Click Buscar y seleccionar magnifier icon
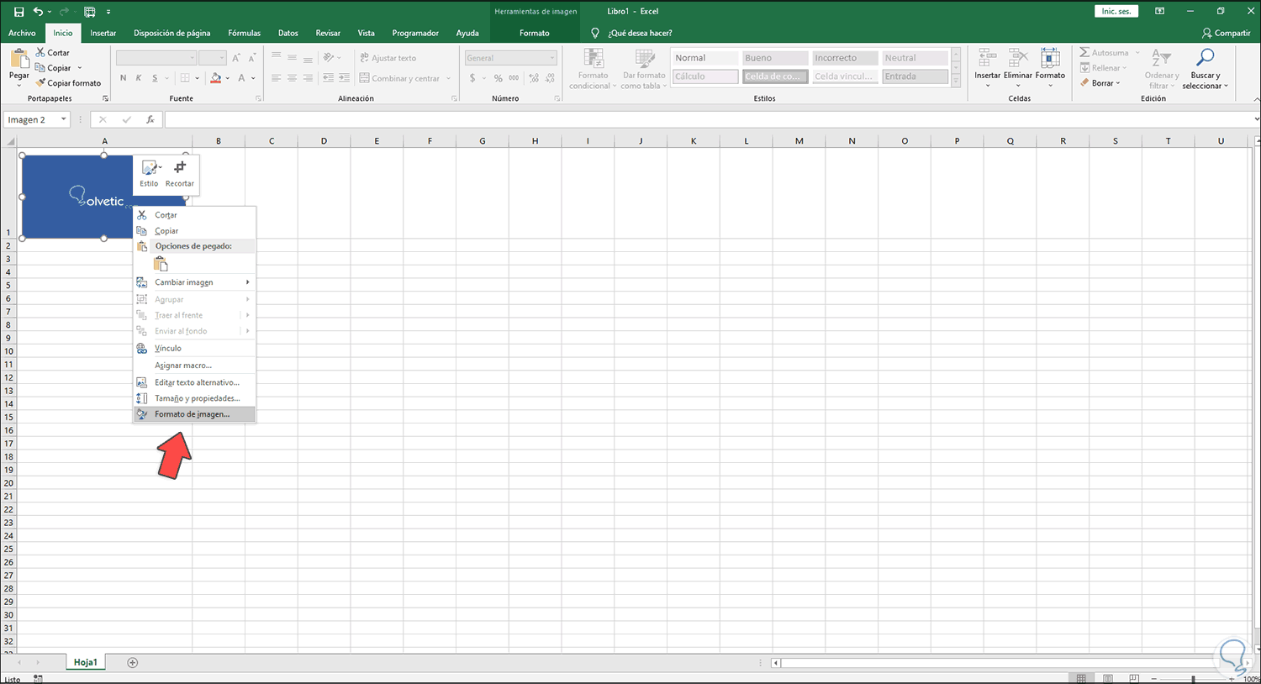 (x=1206, y=58)
